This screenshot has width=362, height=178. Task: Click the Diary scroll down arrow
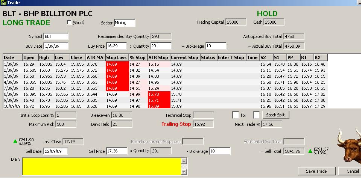[184, 172]
